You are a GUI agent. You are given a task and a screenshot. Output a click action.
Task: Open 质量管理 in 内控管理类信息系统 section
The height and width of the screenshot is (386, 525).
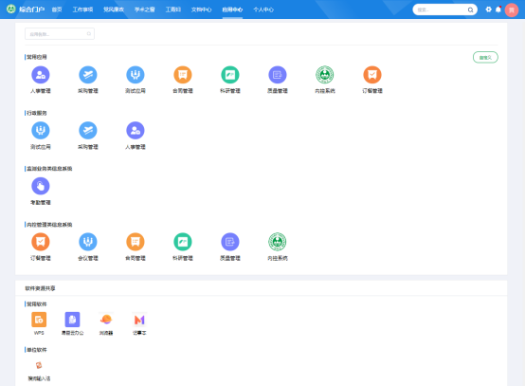coord(230,242)
